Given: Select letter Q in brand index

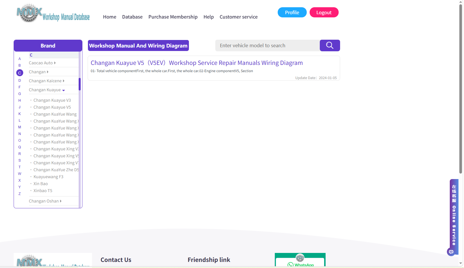Looking at the screenshot, I should [20, 147].
